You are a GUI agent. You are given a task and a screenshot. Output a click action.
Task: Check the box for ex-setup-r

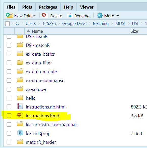click(9, 89)
